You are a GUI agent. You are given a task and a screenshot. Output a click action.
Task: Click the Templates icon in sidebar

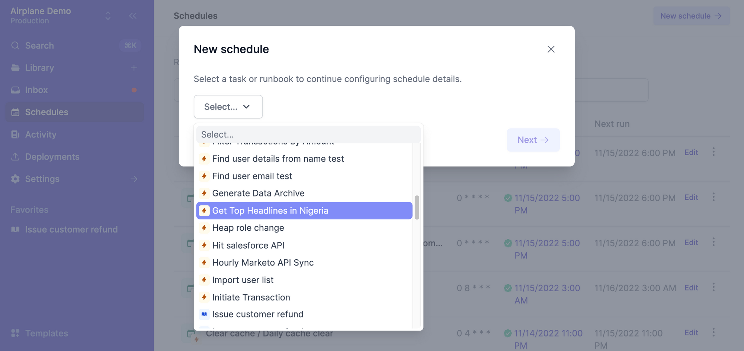pyautogui.click(x=15, y=333)
